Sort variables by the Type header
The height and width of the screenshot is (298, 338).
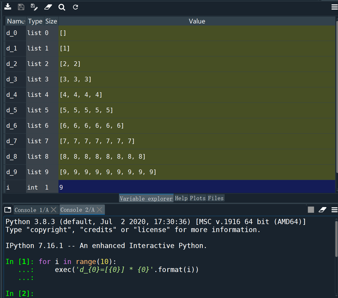[35, 21]
